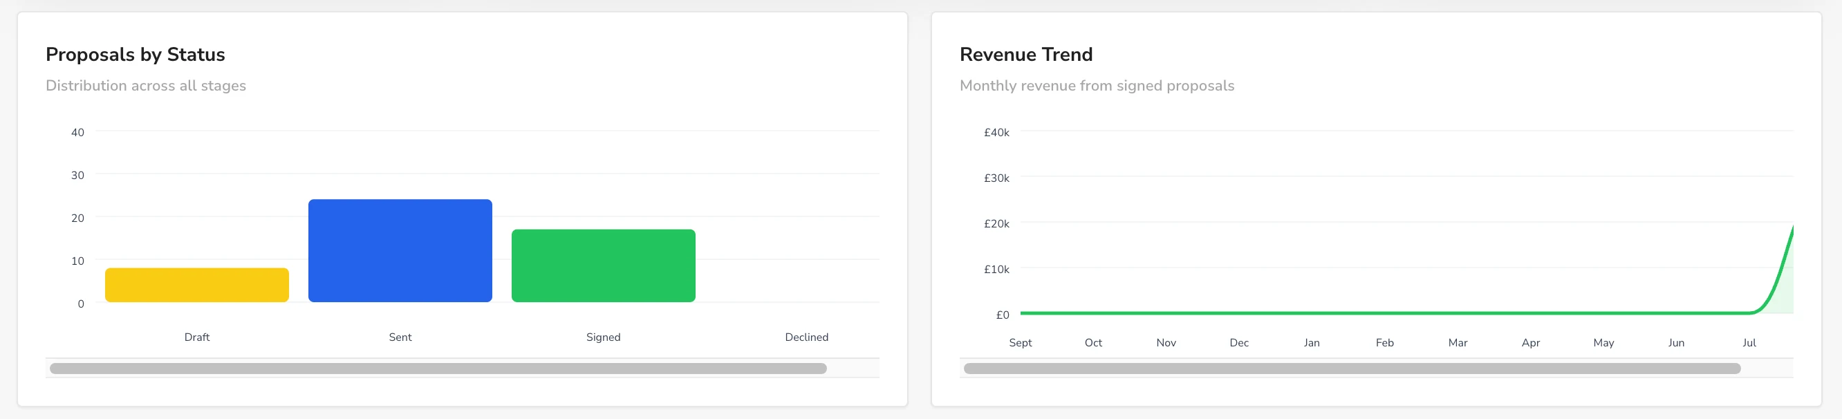This screenshot has height=419, width=1842.
Task: Click the '10' value on proposals axis
Action: [x=77, y=261]
